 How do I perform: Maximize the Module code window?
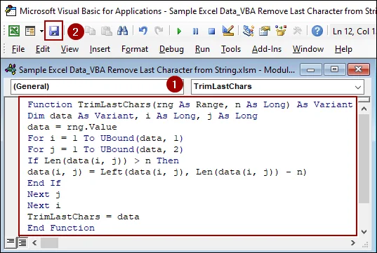click(334, 70)
